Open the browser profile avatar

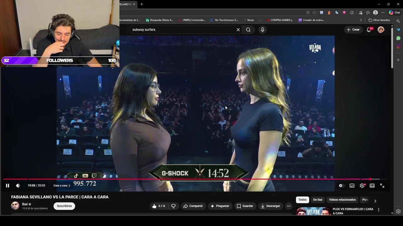(375, 13)
